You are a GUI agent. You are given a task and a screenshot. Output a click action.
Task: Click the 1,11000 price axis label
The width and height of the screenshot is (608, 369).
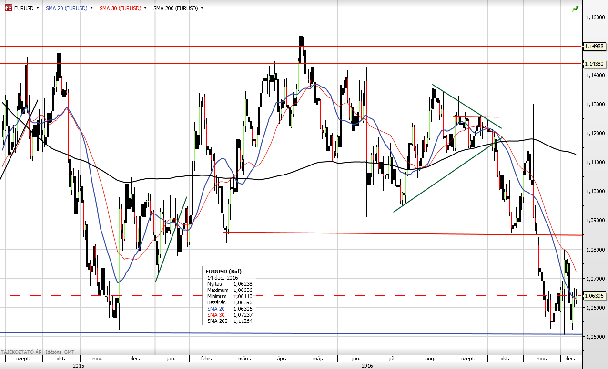click(x=596, y=162)
